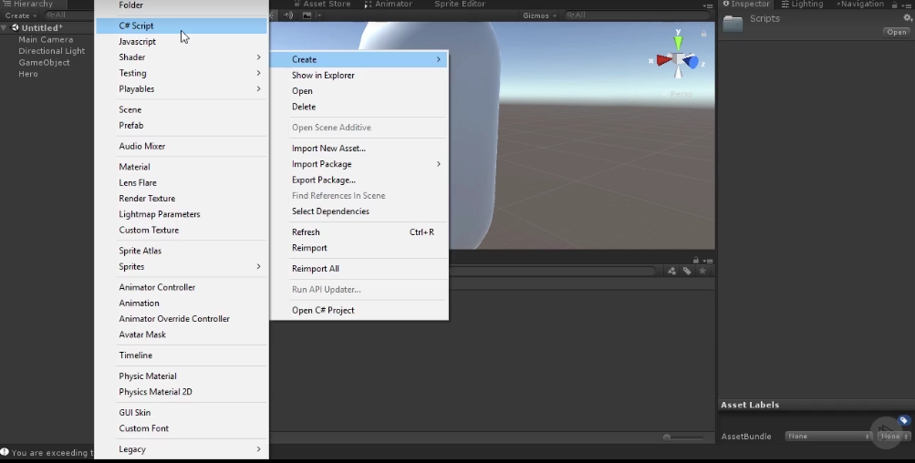Screen dimensions: 915x463
Task: Click the Persp projection label
Action: click(x=681, y=94)
